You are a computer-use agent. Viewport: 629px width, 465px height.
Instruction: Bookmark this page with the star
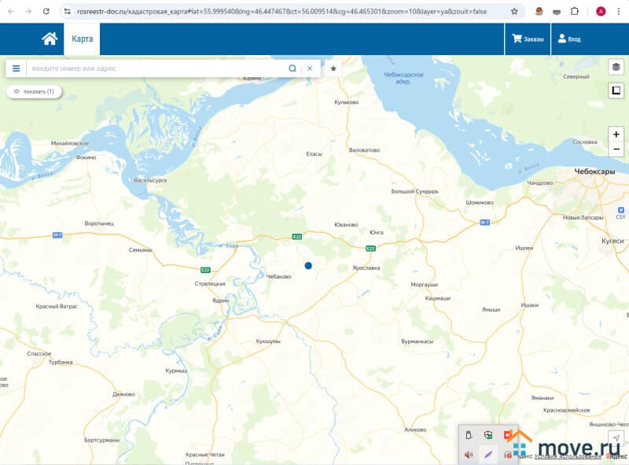[514, 12]
